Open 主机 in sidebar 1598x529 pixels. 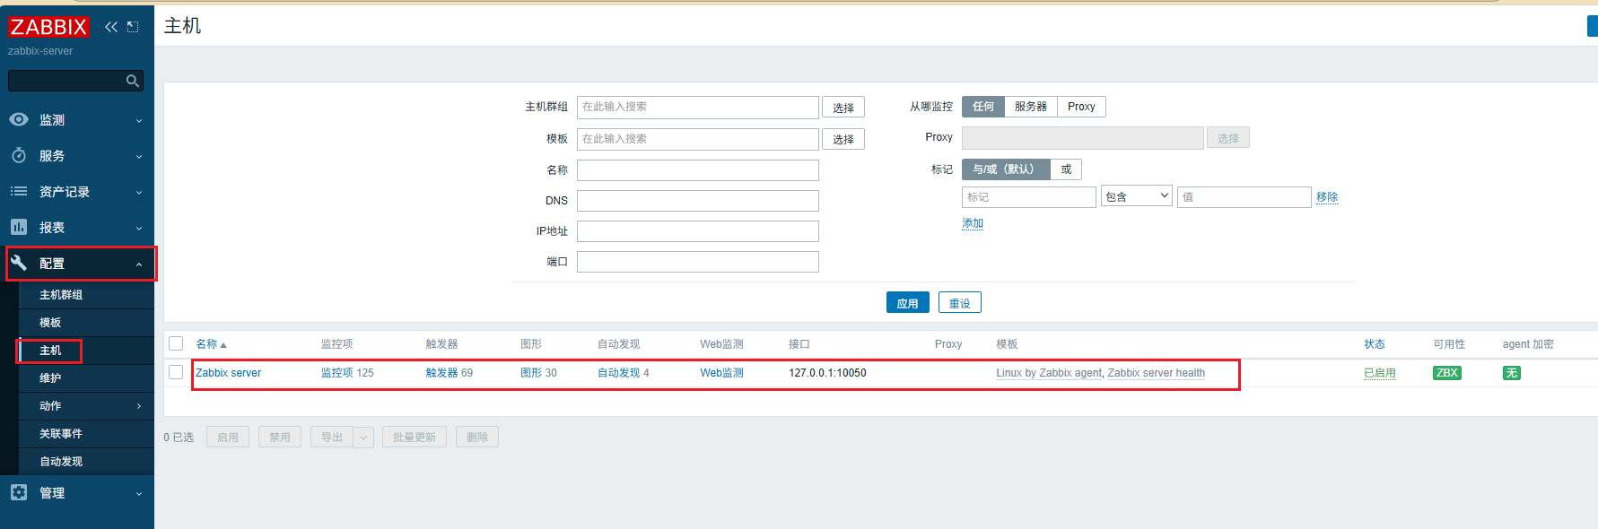[x=50, y=351]
